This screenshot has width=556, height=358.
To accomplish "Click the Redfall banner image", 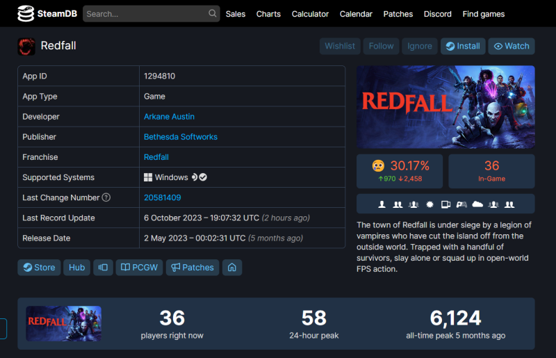I will [445, 107].
